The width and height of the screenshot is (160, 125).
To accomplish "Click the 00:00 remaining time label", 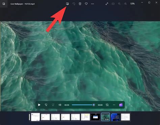I will point(100,105).
